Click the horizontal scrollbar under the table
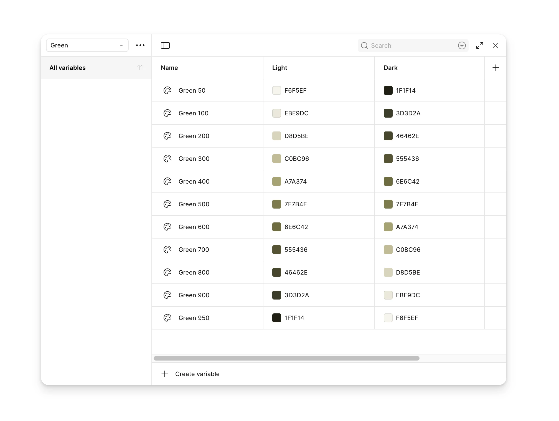 click(x=286, y=358)
